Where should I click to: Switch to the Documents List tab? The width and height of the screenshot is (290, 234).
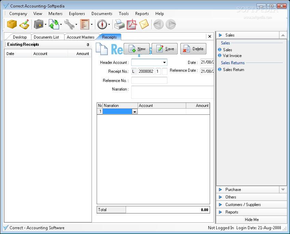pos(46,37)
